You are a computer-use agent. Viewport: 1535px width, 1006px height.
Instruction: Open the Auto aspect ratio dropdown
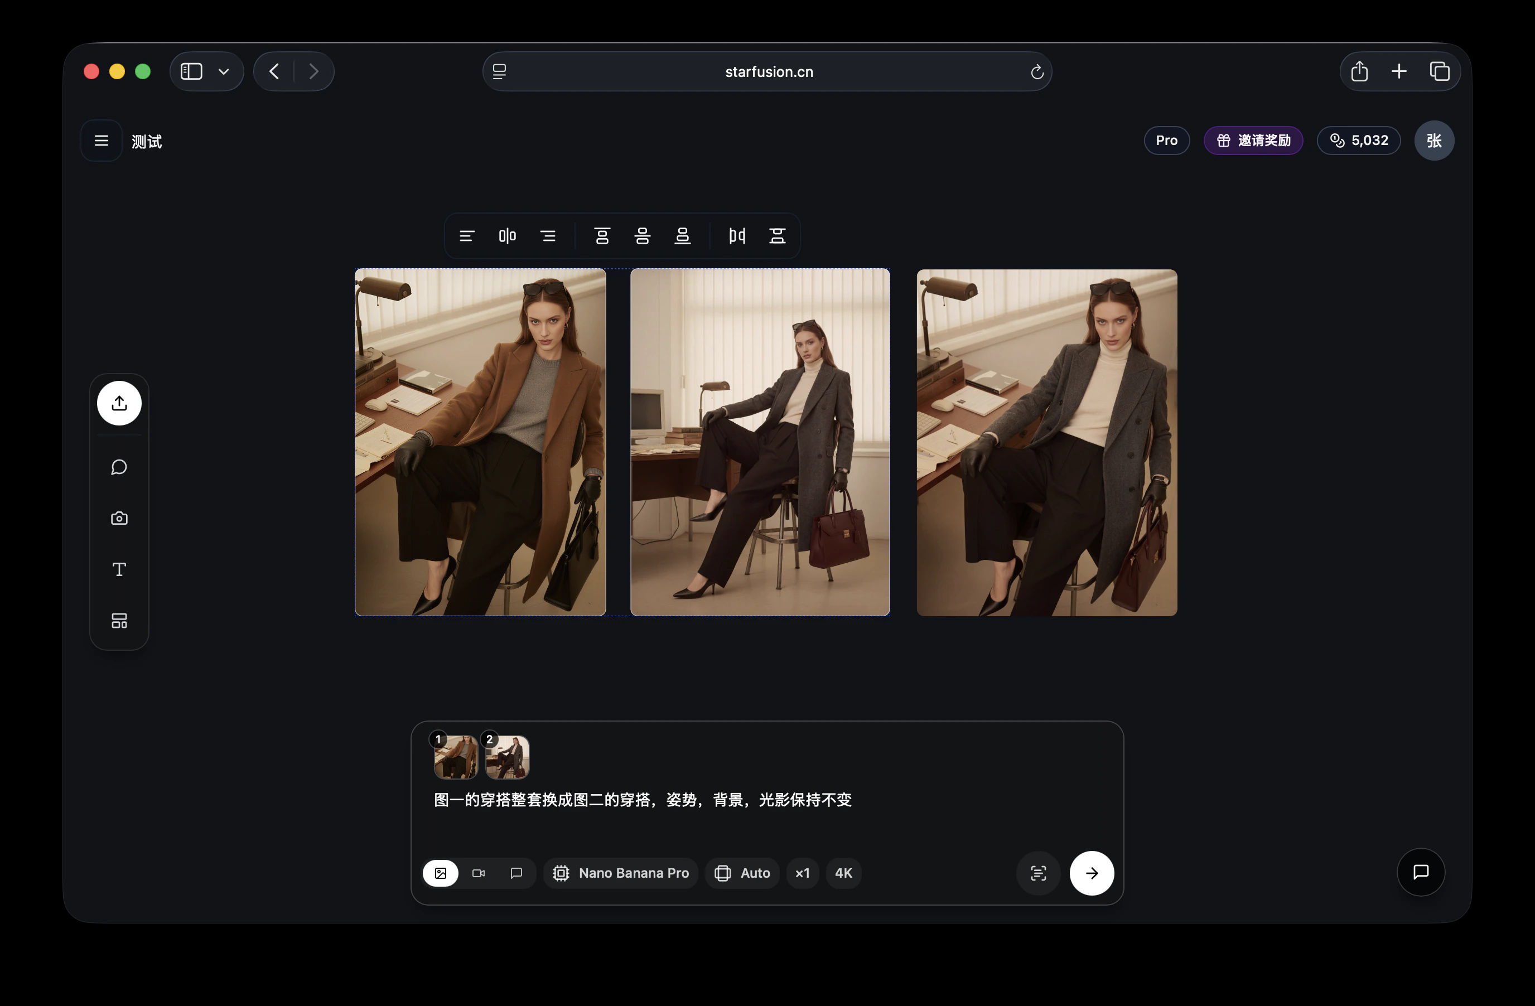pyautogui.click(x=742, y=873)
